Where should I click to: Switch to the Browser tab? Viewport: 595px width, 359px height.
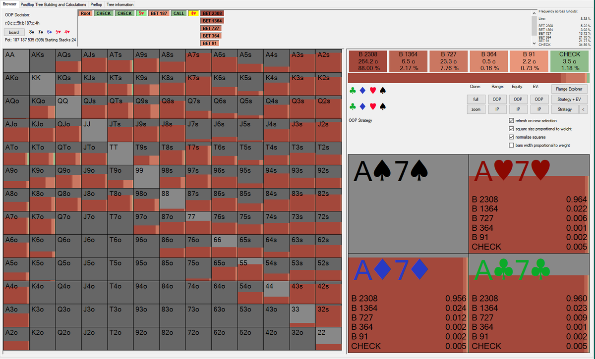pos(9,4)
